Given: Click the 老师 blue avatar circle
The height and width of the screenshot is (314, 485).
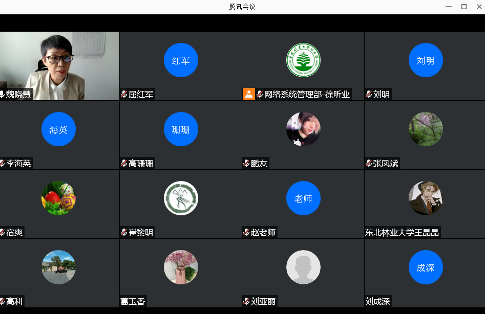Looking at the screenshot, I should [303, 198].
